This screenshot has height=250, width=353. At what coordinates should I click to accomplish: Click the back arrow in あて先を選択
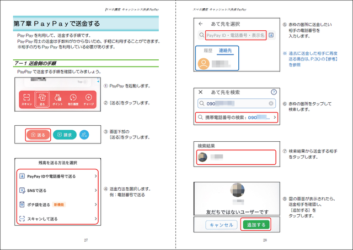click(x=201, y=24)
